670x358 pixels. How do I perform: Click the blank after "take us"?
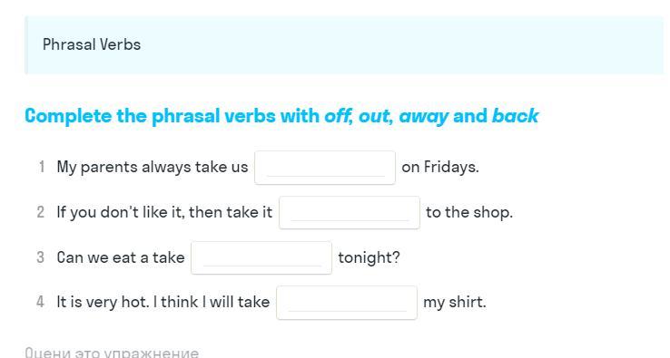pos(325,168)
